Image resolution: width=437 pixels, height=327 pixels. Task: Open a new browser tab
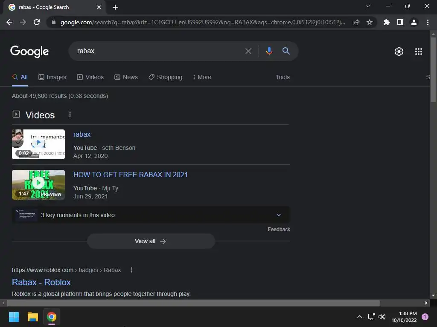click(115, 7)
